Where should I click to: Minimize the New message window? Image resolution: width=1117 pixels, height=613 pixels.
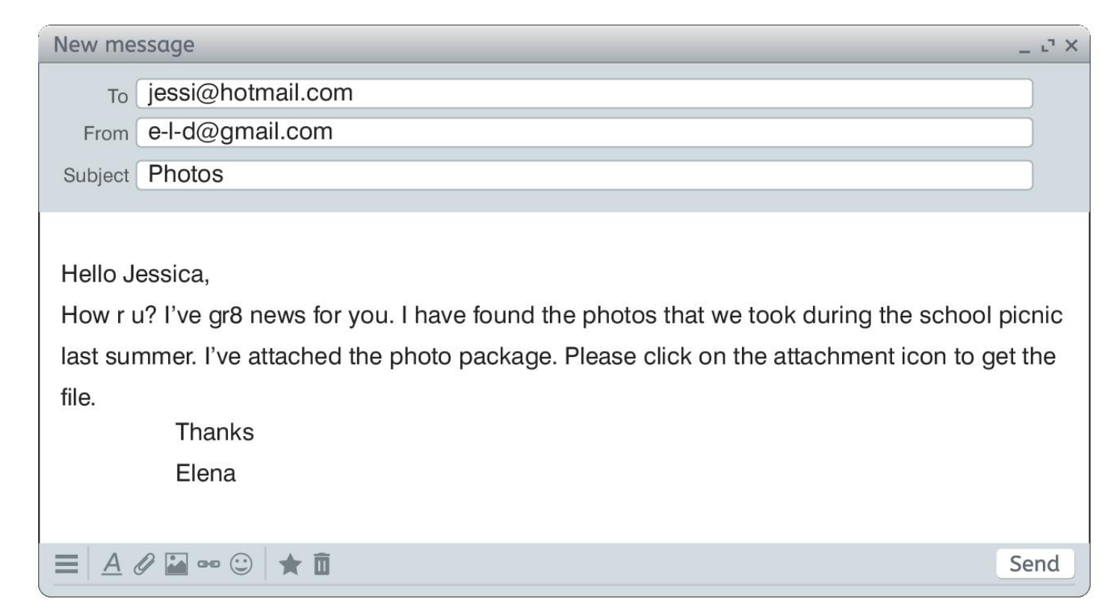tap(1024, 49)
